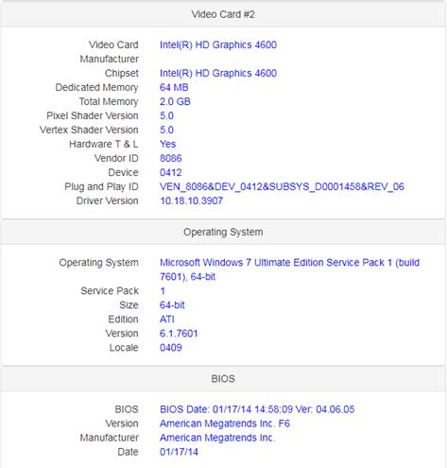Click American Megatrends Inc. F6 version value

pos(225,424)
